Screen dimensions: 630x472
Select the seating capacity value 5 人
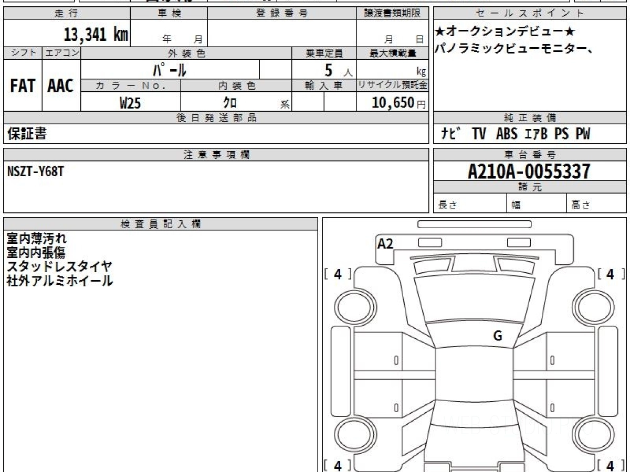point(338,70)
